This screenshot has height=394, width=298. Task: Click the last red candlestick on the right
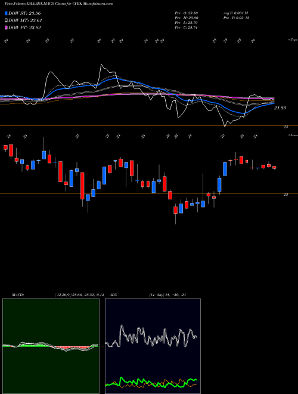click(274, 167)
